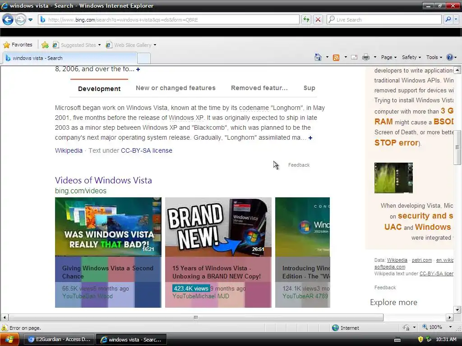The image size is (462, 346).
Task: Click the Home icon in command bar
Action: (318, 57)
